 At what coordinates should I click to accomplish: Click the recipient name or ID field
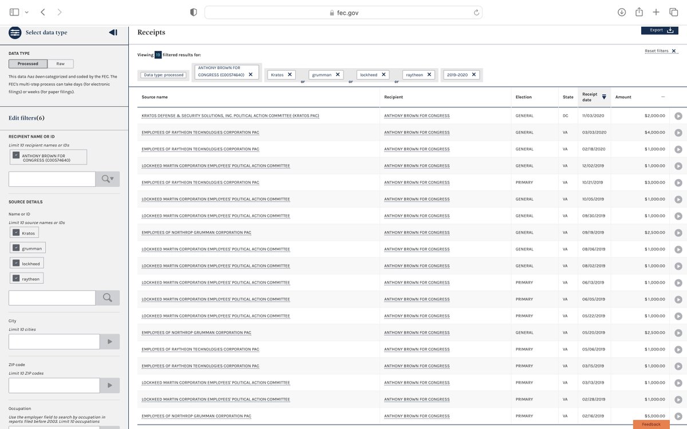click(52, 179)
